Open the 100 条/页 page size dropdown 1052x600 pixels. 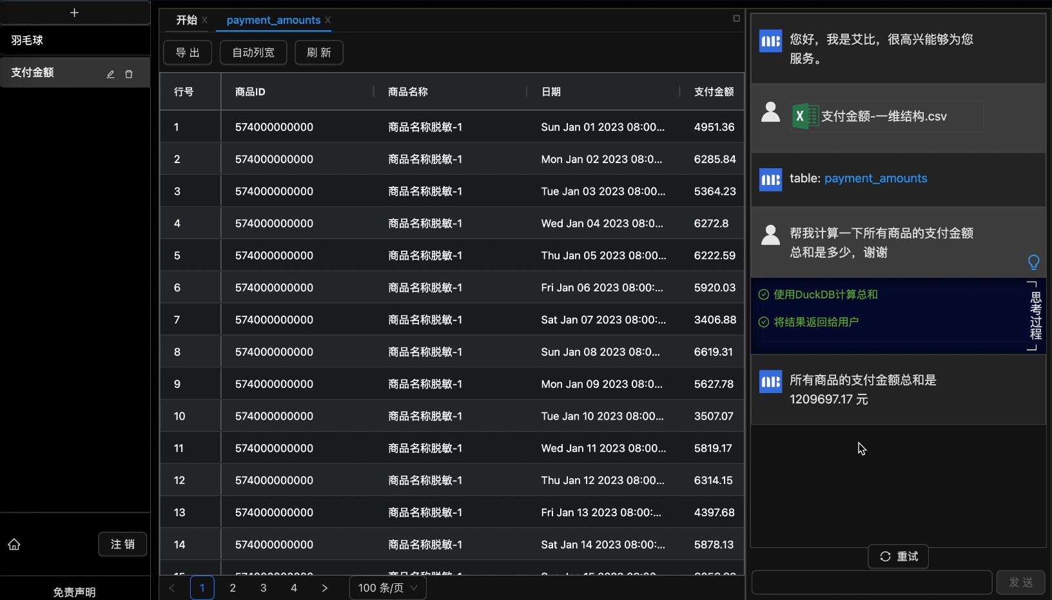coord(387,588)
